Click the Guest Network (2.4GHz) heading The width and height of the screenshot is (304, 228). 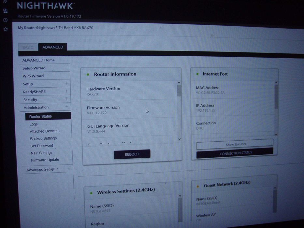coord(227,184)
